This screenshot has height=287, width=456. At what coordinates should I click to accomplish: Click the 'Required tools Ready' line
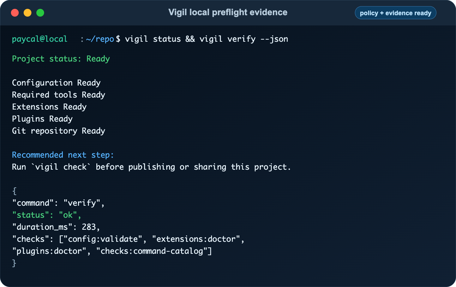coord(59,95)
